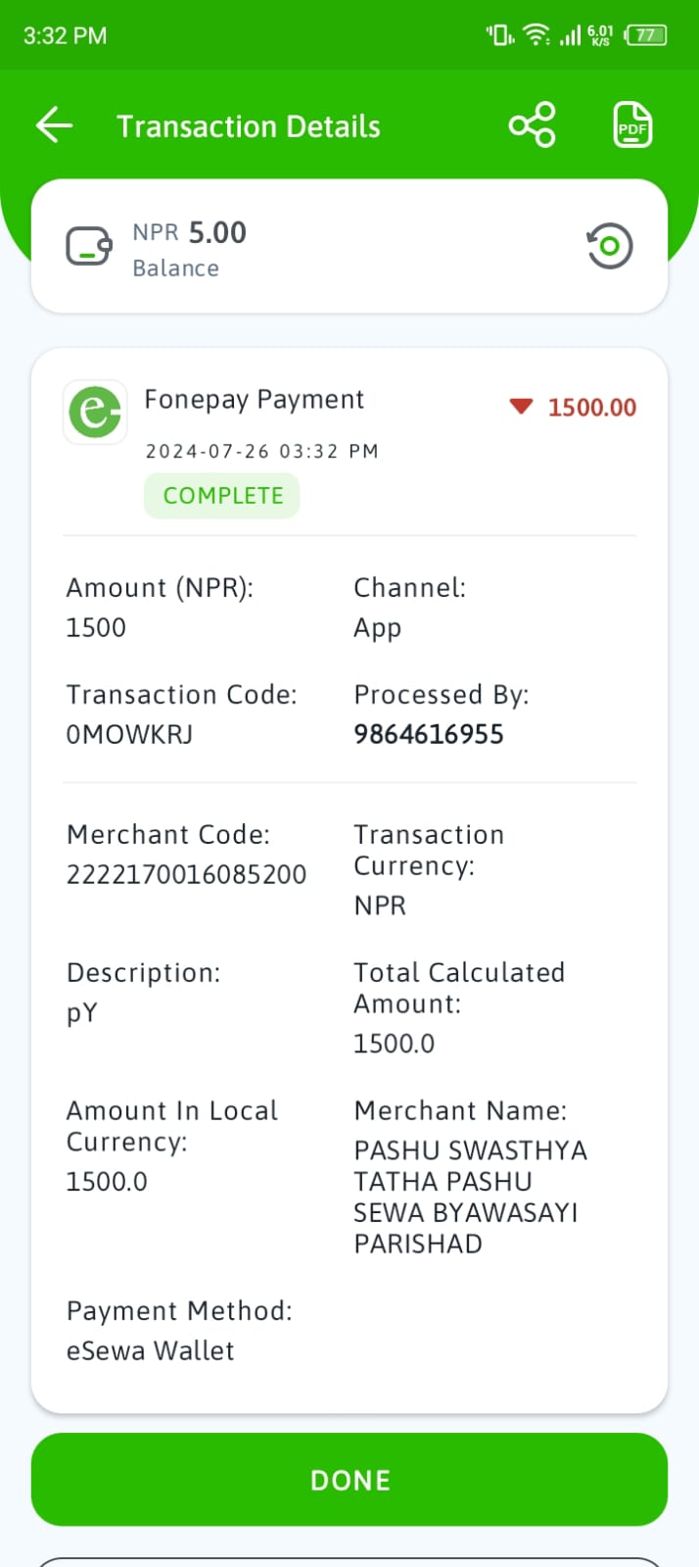Tap the Transaction Details title

click(x=249, y=126)
